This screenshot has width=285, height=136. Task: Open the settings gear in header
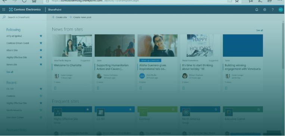click(x=264, y=10)
